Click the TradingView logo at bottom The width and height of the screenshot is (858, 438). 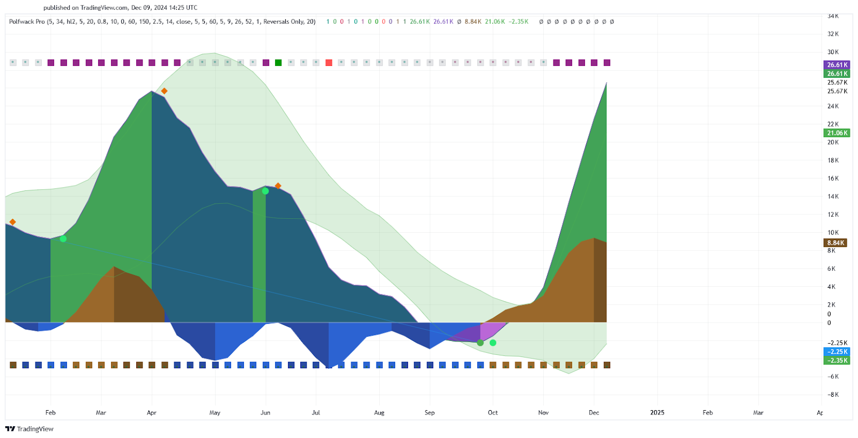coord(29,429)
